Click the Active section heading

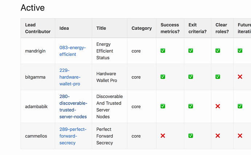point(33,8)
